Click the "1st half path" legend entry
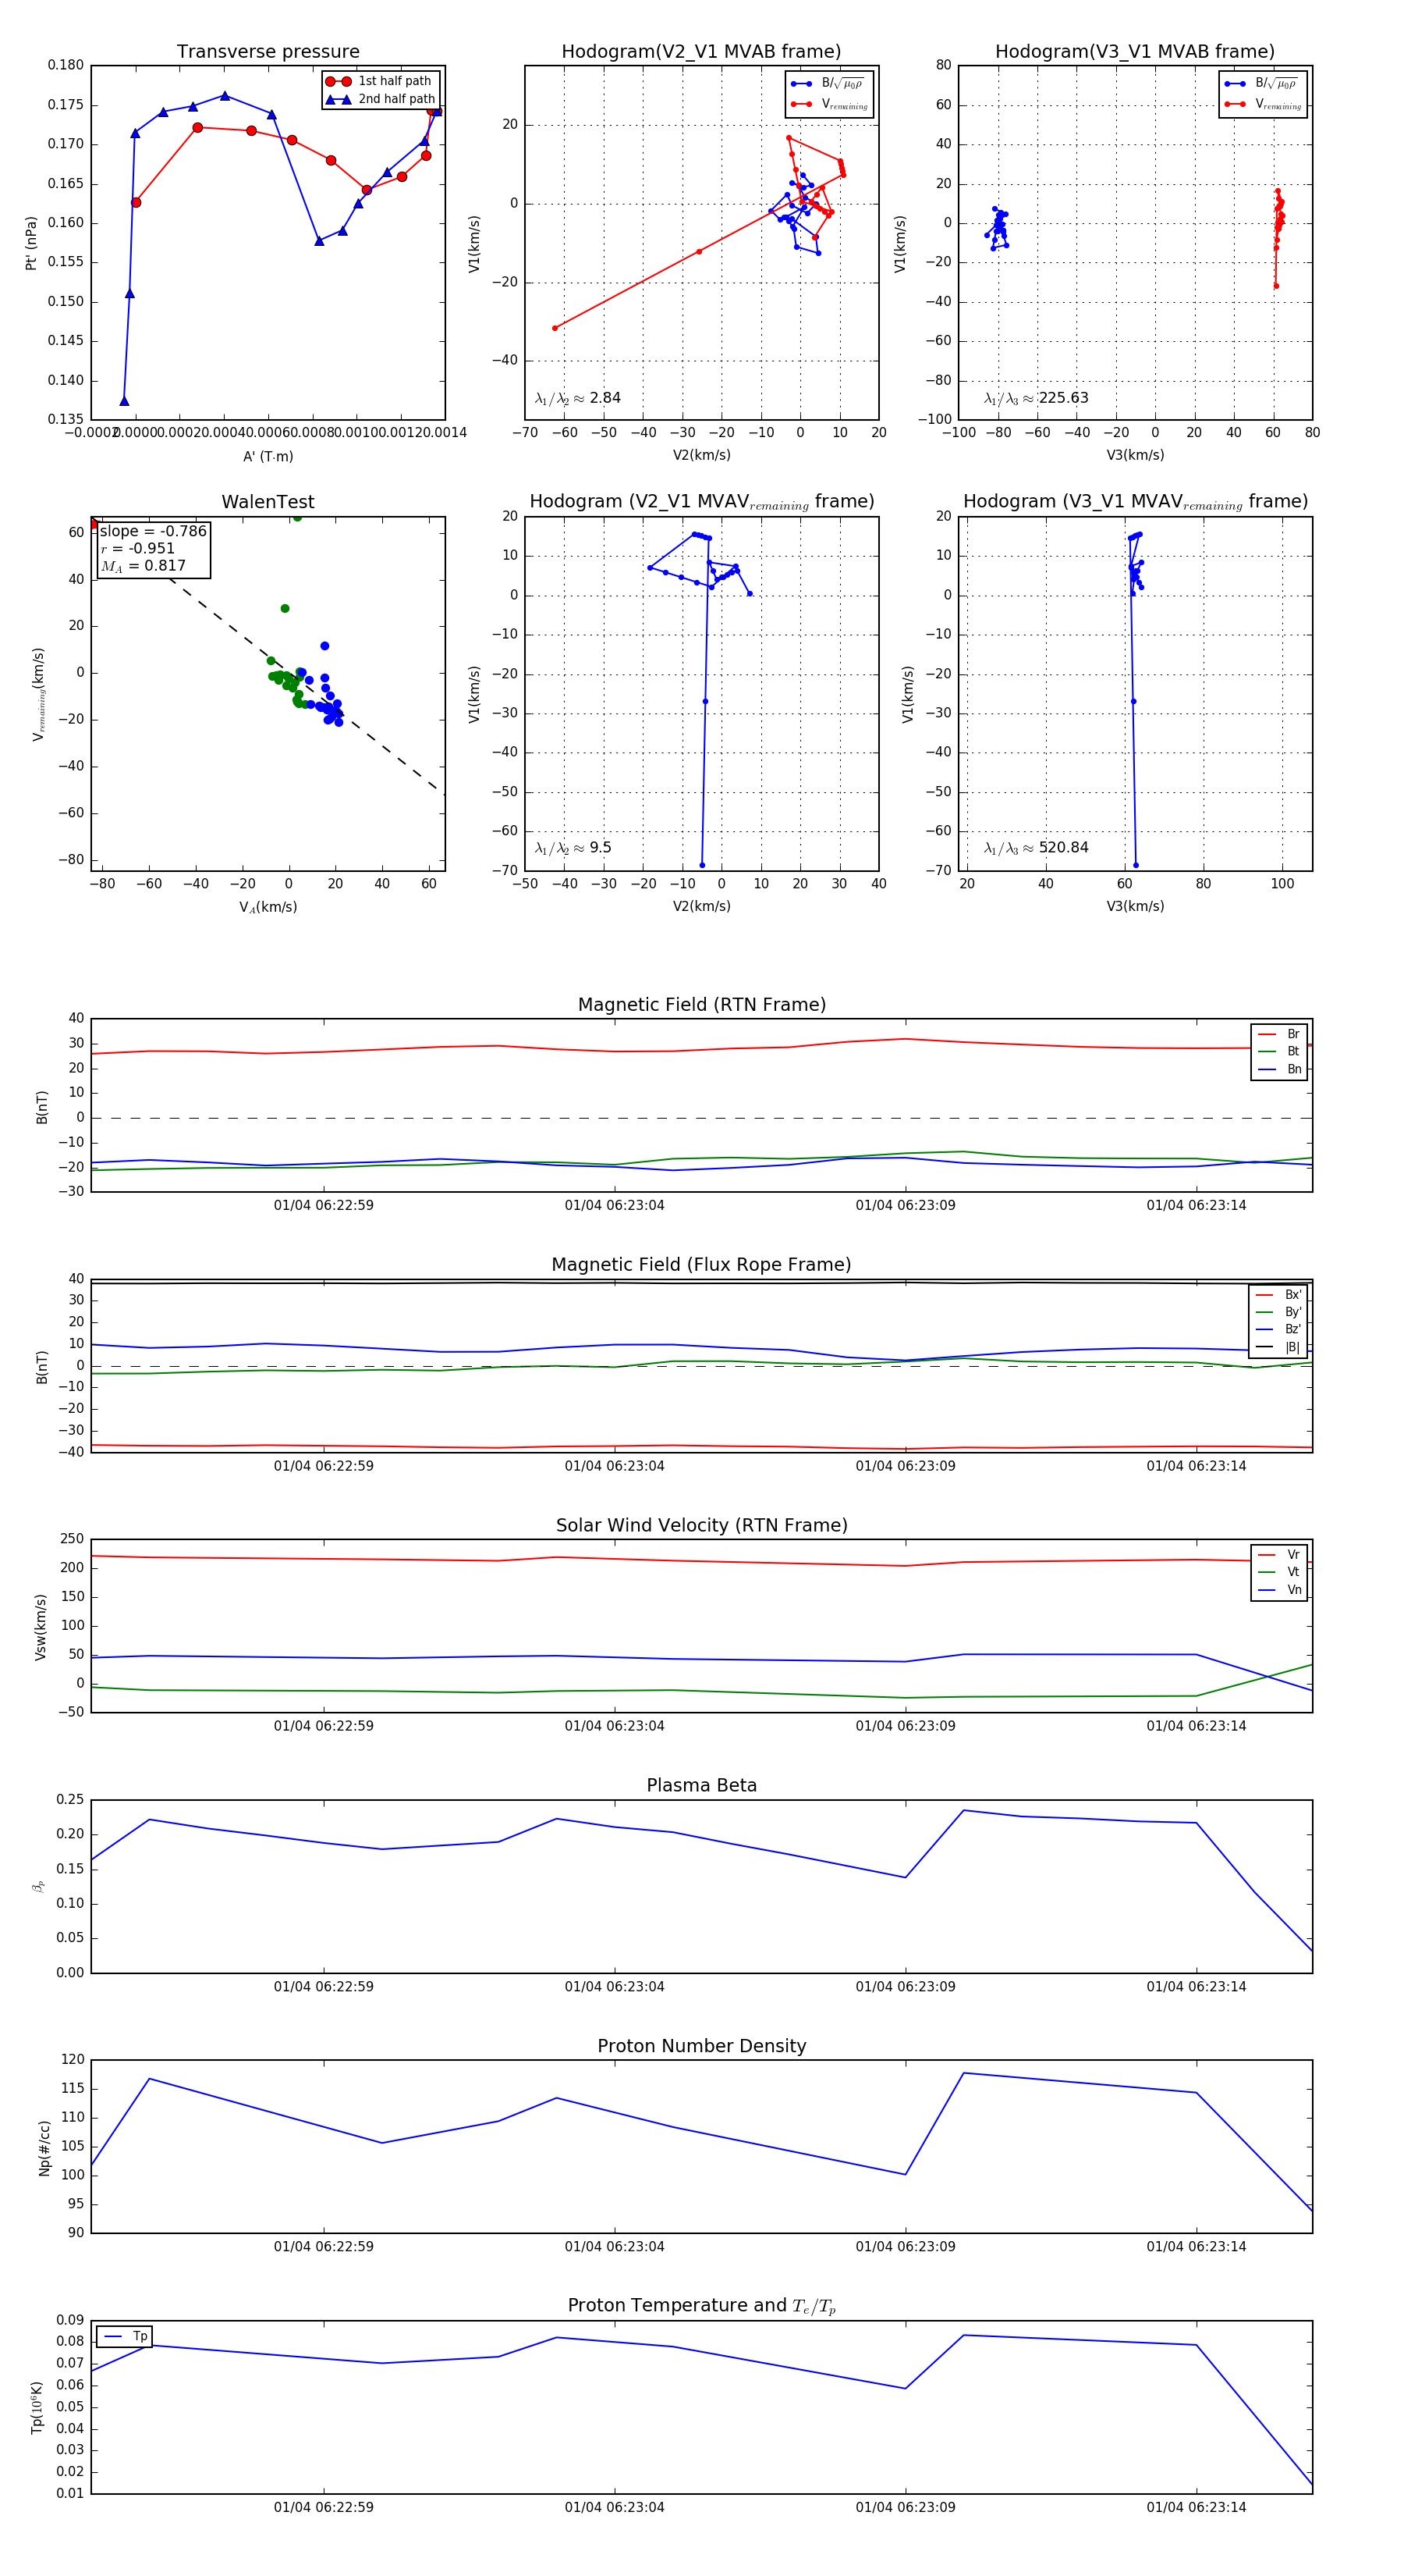1404x2576 pixels. [394, 81]
